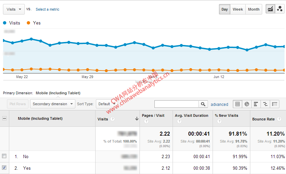Open the motion chart view icon

(280, 9)
